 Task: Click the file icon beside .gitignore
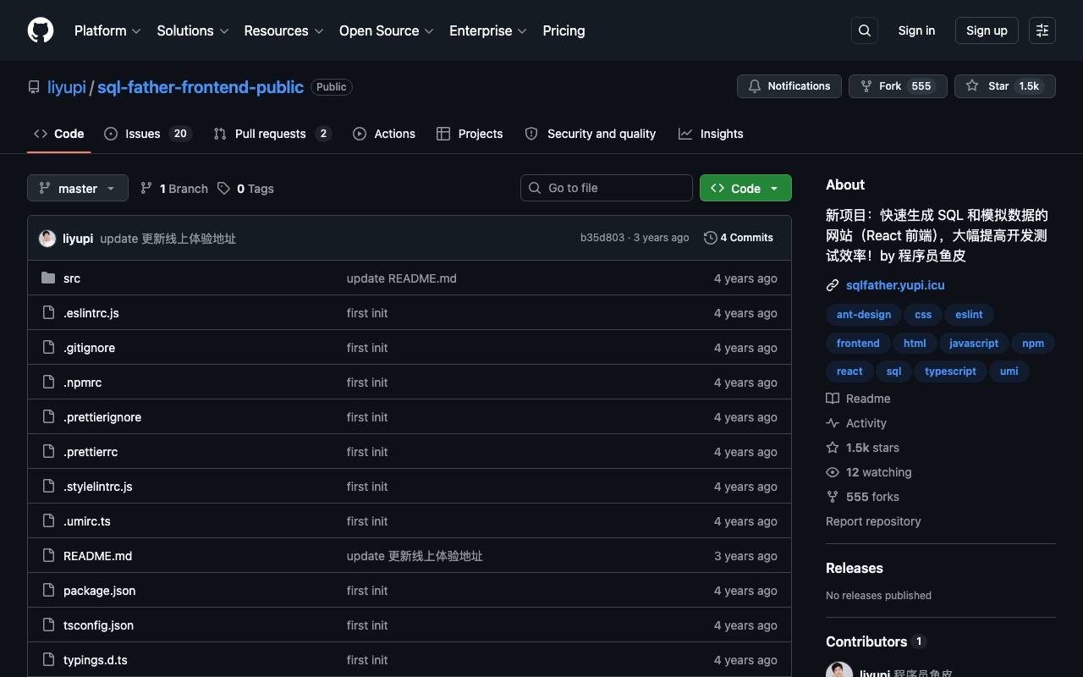[48, 348]
